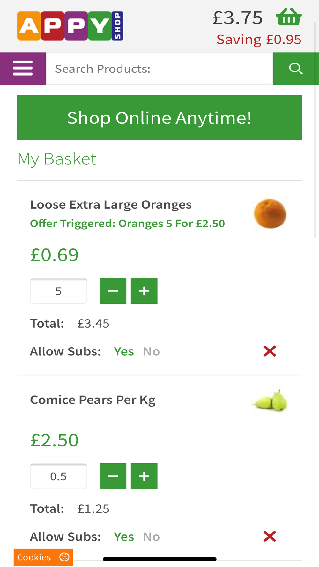Screen dimensions: 319x567
Task: Open the orange product thumbnail
Action: click(x=270, y=213)
